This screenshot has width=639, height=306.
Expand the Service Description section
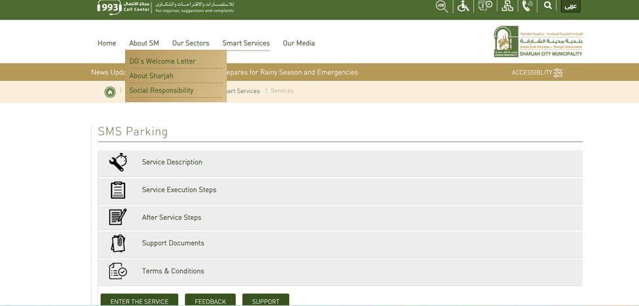click(x=340, y=163)
